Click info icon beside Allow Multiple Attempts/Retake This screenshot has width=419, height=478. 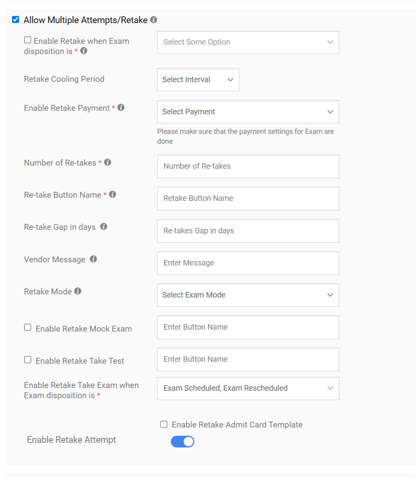pos(154,20)
